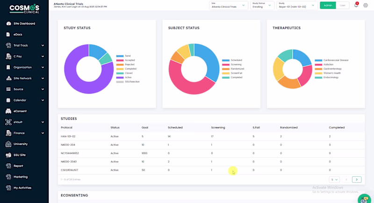
Task: Click the disabled previous page arrow
Action: 346,180
